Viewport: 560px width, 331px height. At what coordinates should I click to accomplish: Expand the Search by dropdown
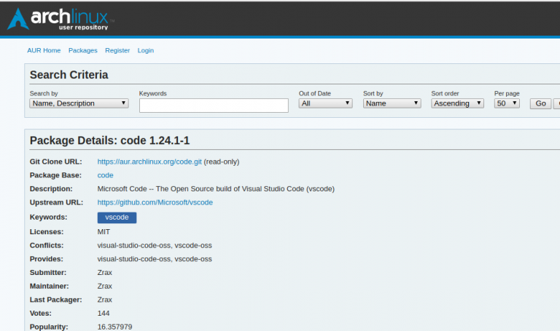79,103
